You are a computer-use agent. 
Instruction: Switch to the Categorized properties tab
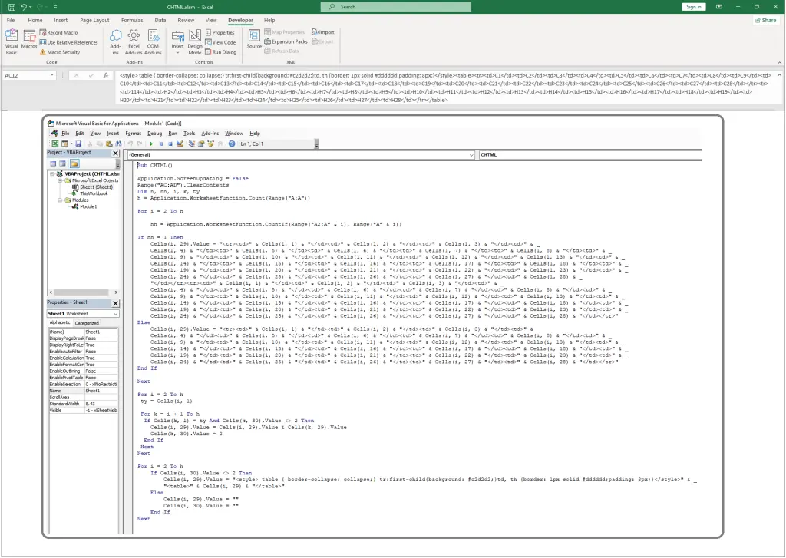pos(86,323)
